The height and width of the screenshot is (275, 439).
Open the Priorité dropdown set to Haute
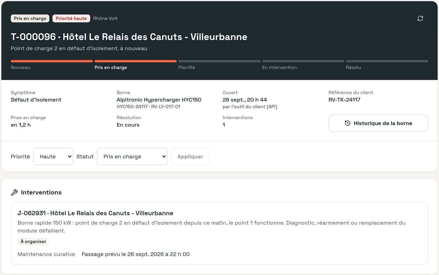coord(53,156)
